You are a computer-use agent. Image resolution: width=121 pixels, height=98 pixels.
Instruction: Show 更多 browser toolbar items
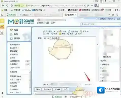[x=117, y=10]
